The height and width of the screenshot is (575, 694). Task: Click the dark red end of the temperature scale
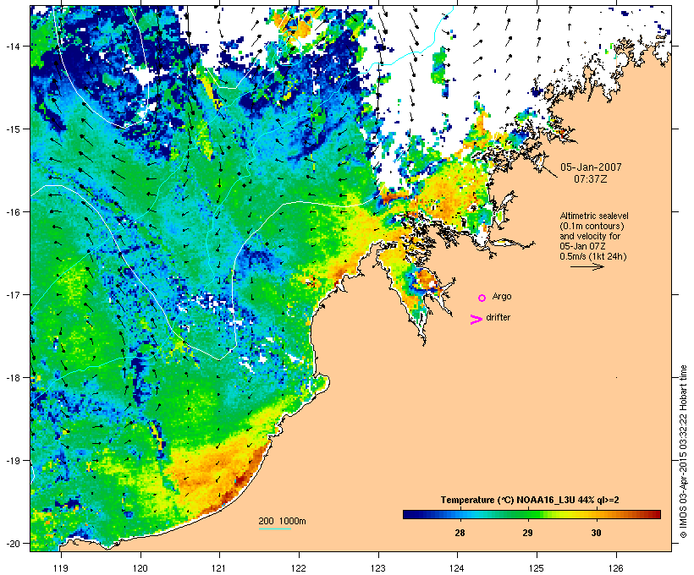[656, 514]
